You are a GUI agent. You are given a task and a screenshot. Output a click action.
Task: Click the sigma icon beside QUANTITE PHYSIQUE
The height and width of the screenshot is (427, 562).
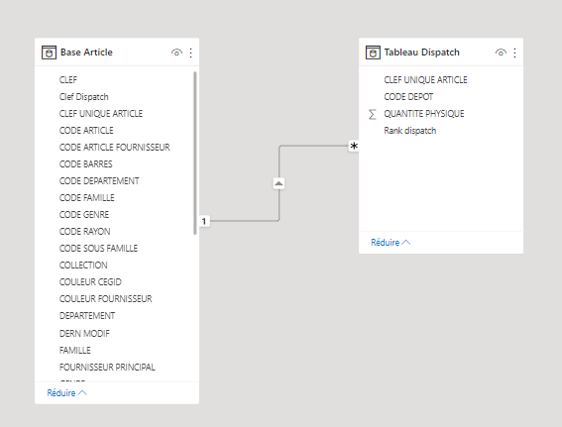373,114
